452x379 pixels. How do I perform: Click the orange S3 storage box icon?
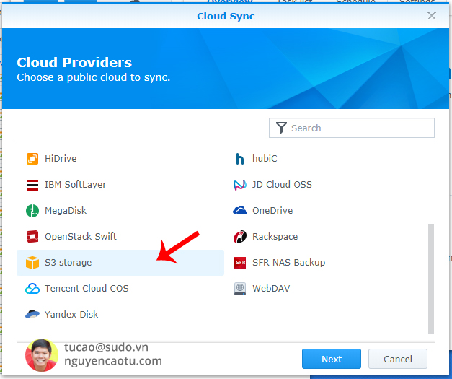pyautogui.click(x=32, y=263)
